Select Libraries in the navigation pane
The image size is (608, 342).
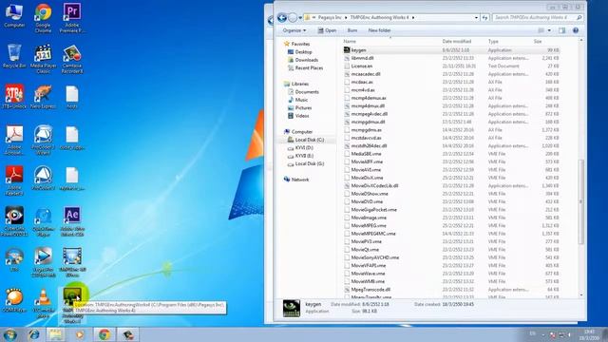[300, 84]
